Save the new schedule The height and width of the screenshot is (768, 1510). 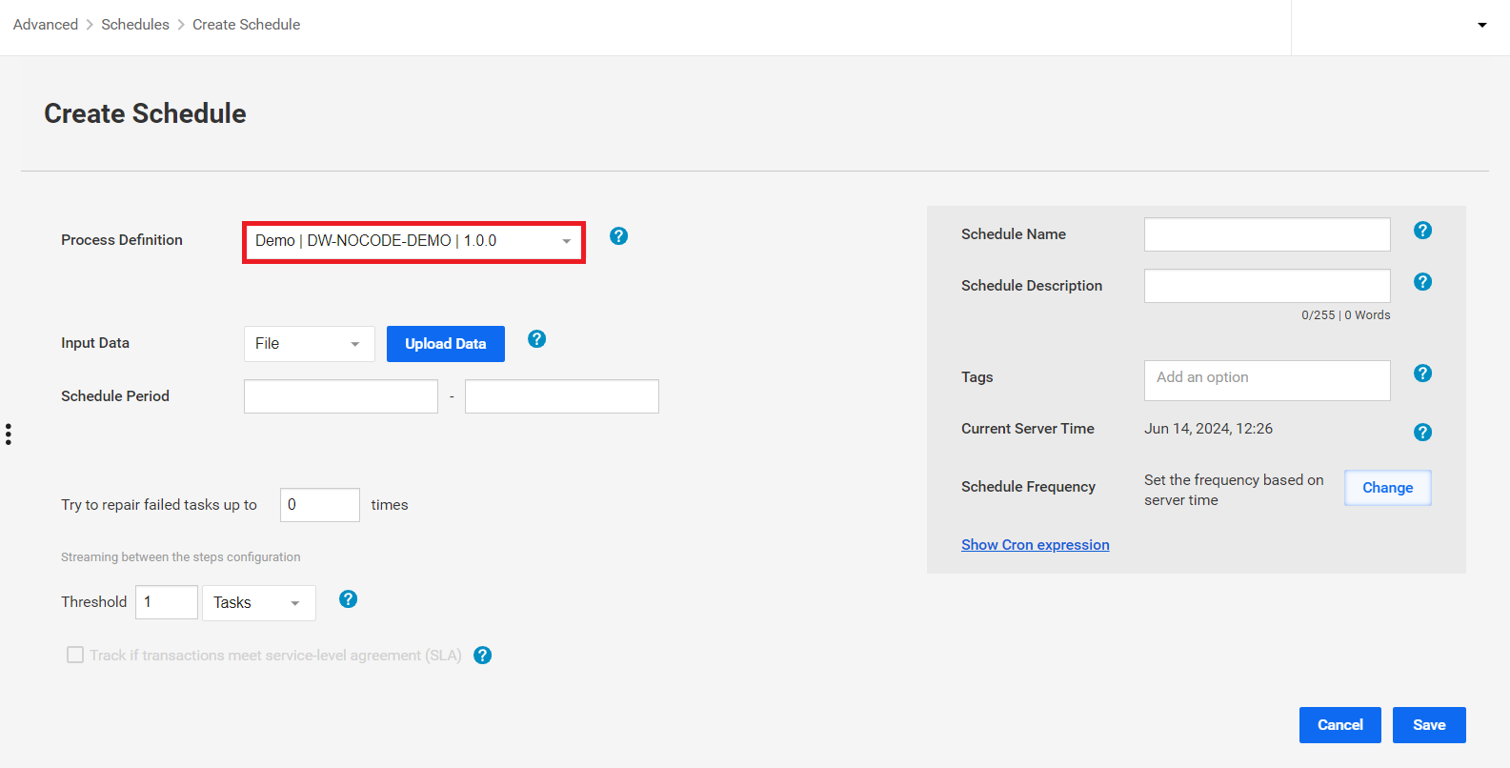1429,725
